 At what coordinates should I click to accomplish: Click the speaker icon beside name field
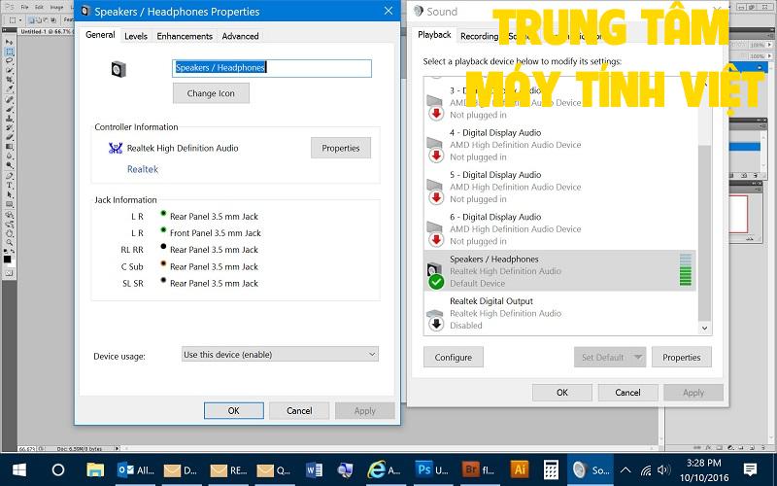point(118,68)
